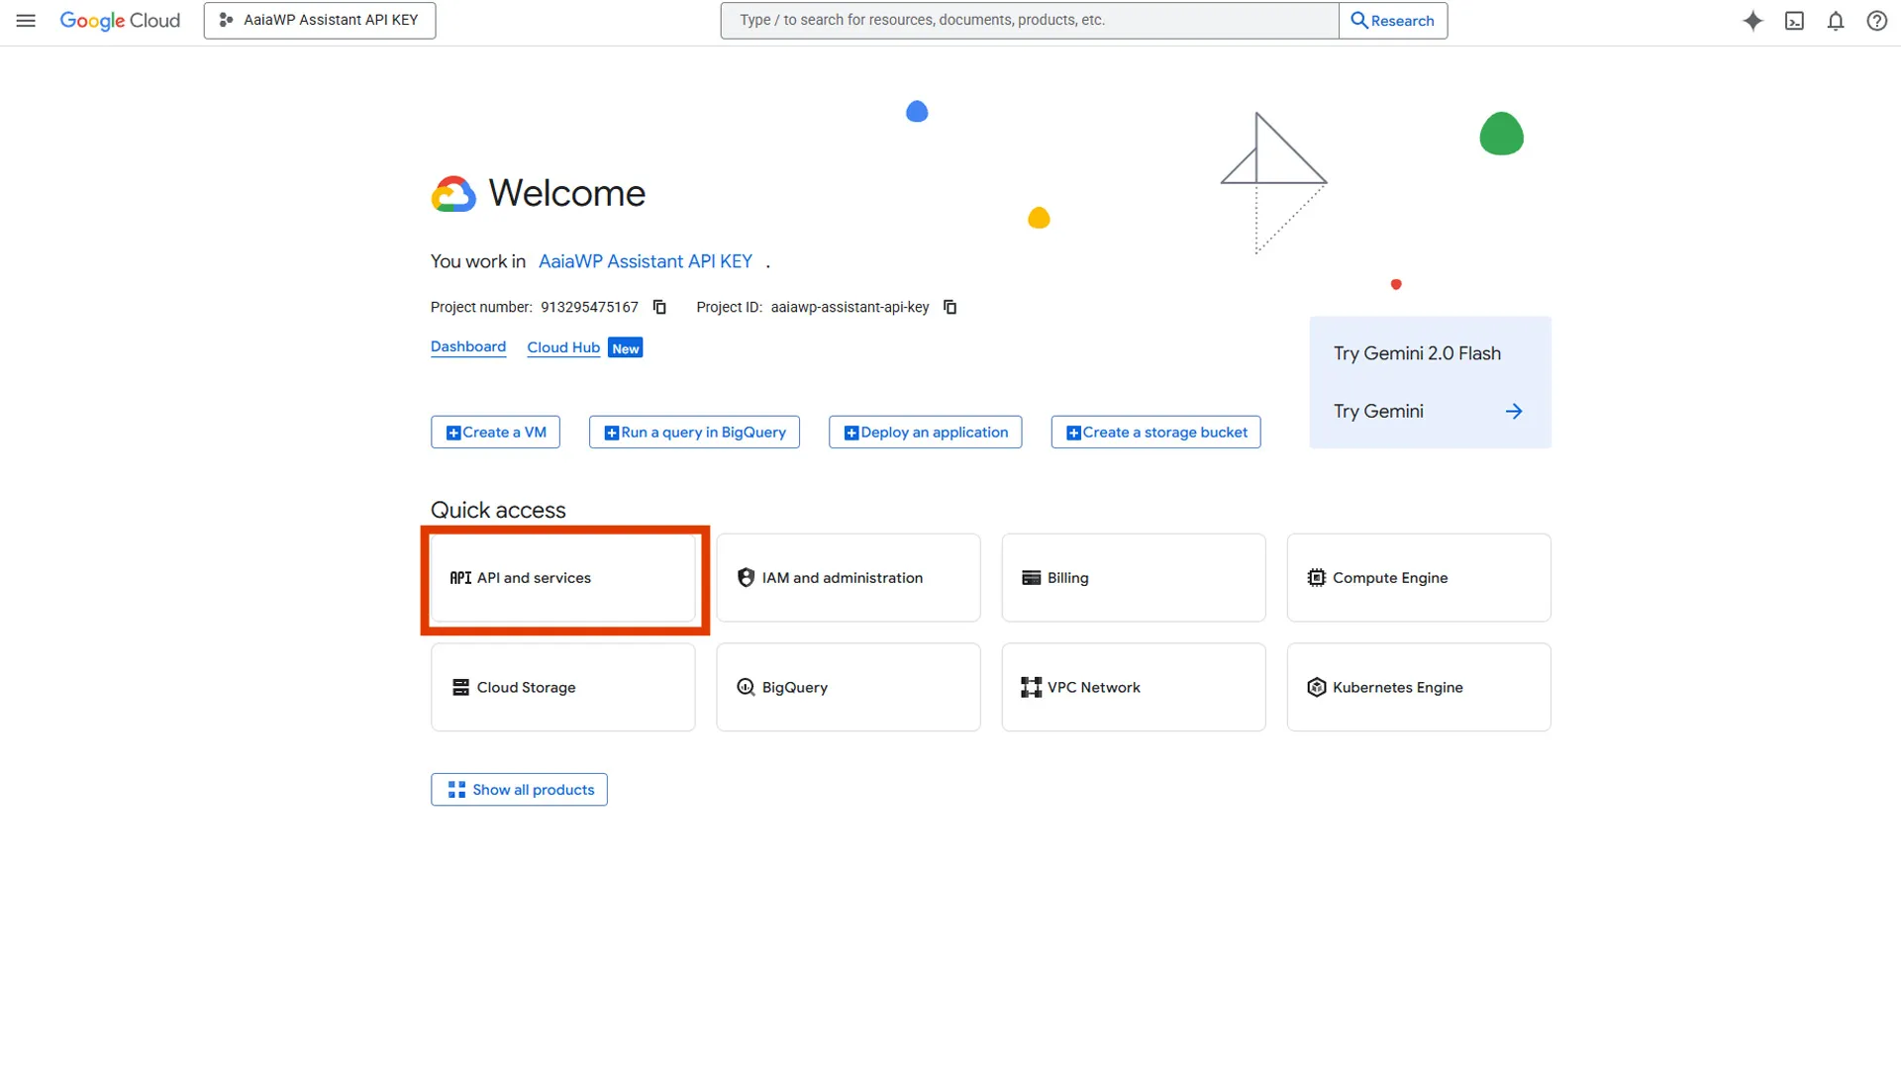
Task: Open the AaiaWP Assistant API KEY project picker
Action: (x=319, y=20)
